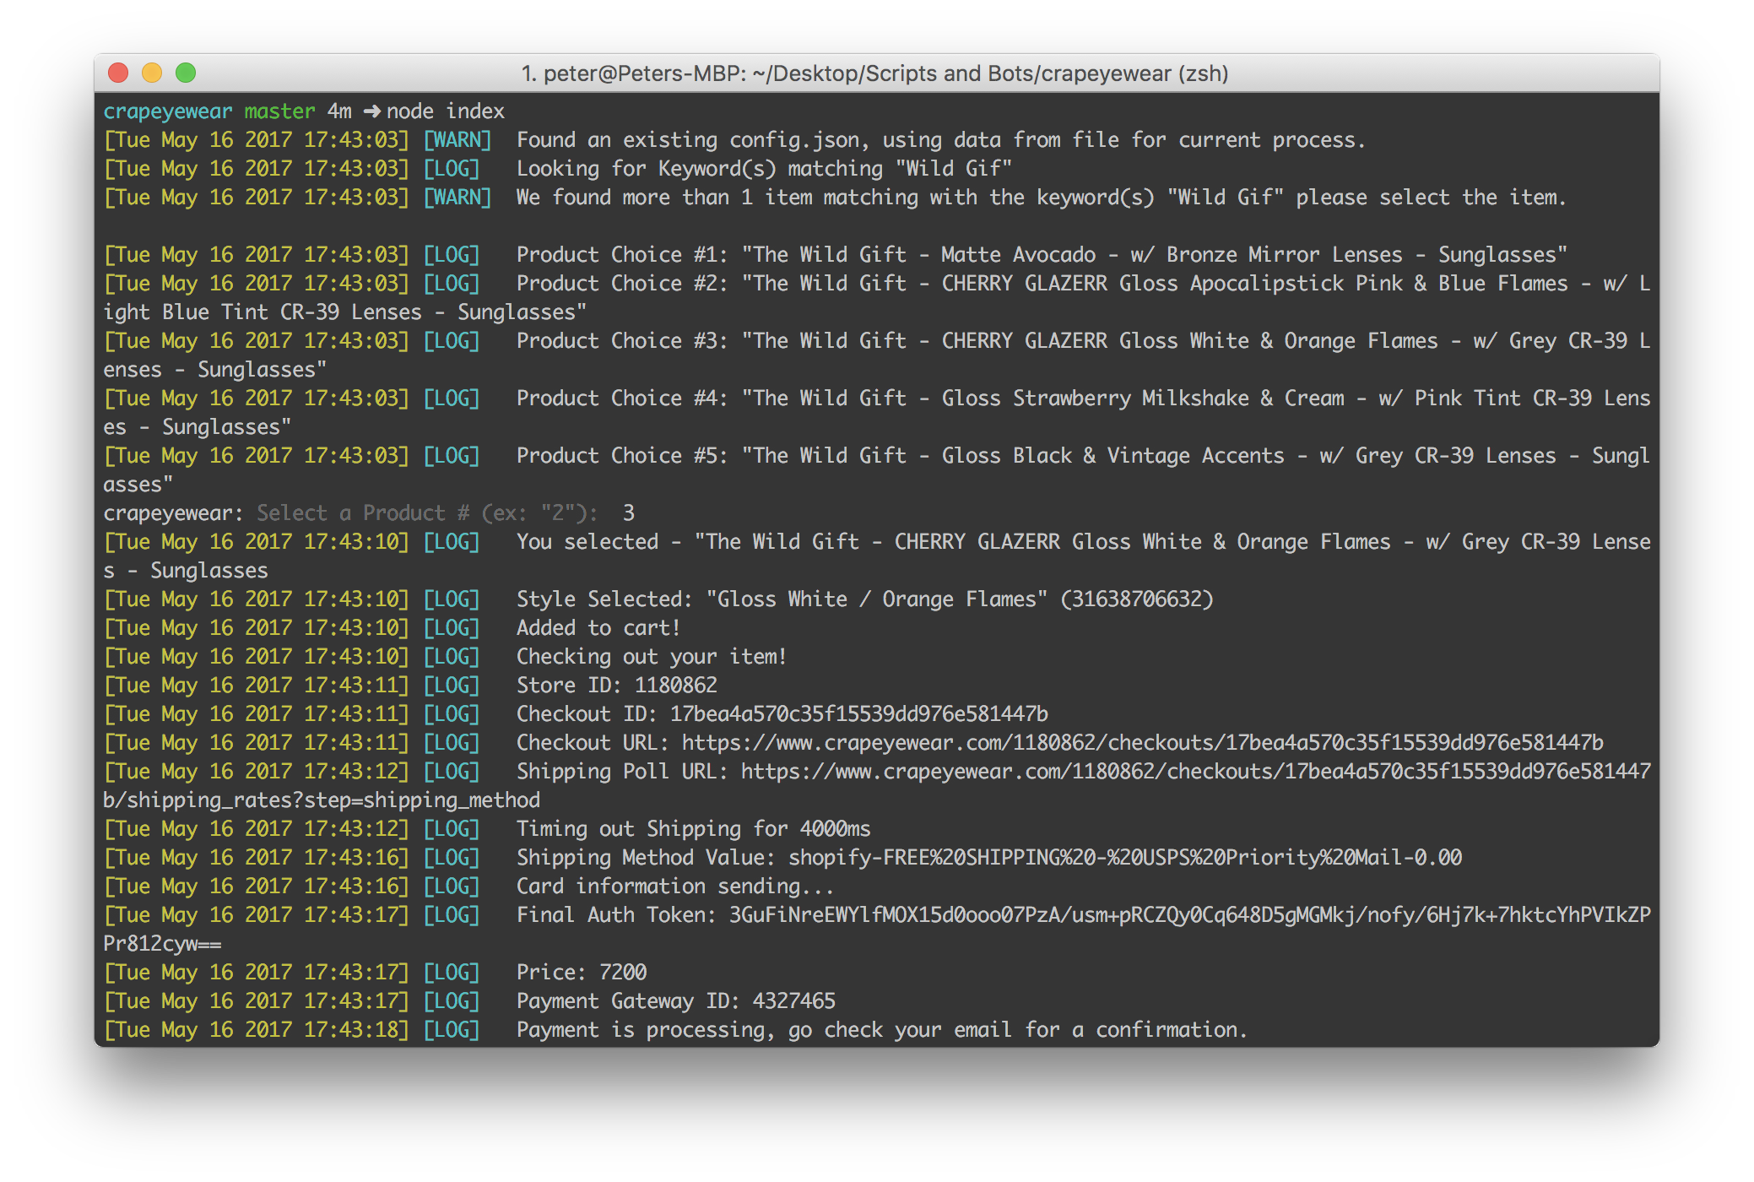Click the first WARN tag
1754x1182 pixels.
(x=457, y=140)
